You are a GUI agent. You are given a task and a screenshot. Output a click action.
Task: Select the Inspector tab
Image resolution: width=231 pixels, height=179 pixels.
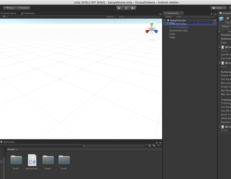[225, 13]
